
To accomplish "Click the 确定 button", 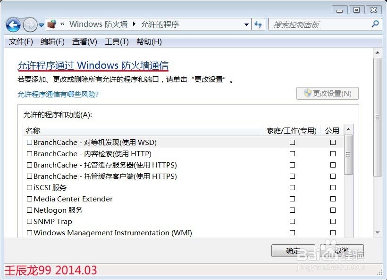I will 293,250.
